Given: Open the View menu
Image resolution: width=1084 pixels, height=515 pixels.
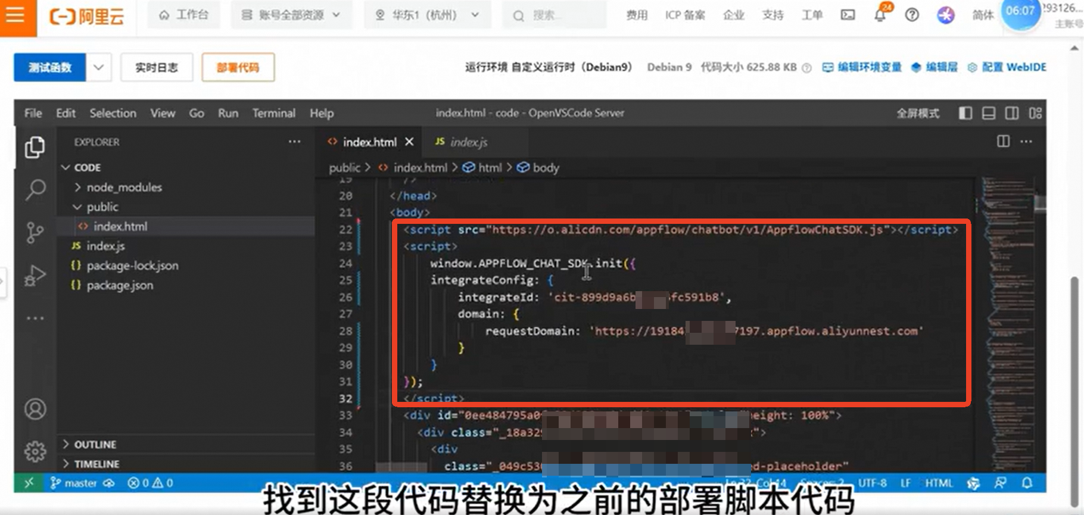Looking at the screenshot, I should click(x=163, y=113).
